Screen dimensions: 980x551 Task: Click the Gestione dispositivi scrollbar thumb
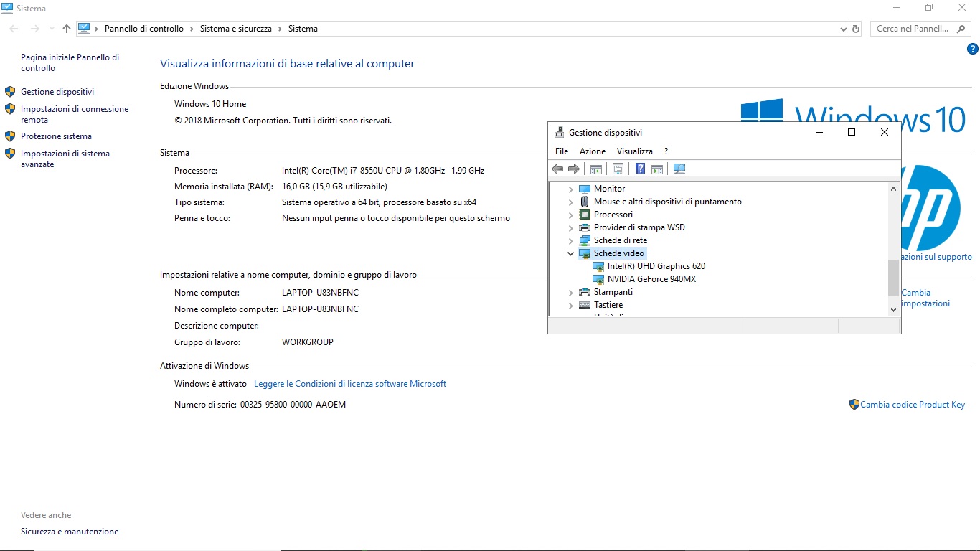pyautogui.click(x=893, y=278)
